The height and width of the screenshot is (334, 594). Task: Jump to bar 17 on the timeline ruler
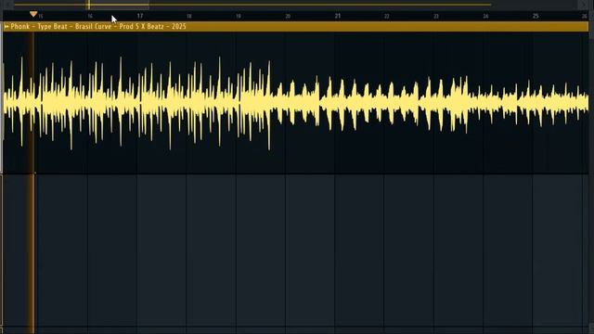point(140,16)
